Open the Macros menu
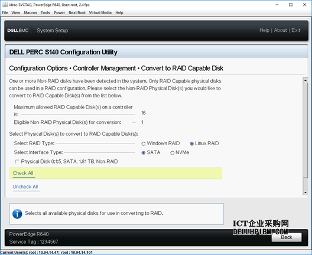The image size is (312, 255). pos(31,13)
